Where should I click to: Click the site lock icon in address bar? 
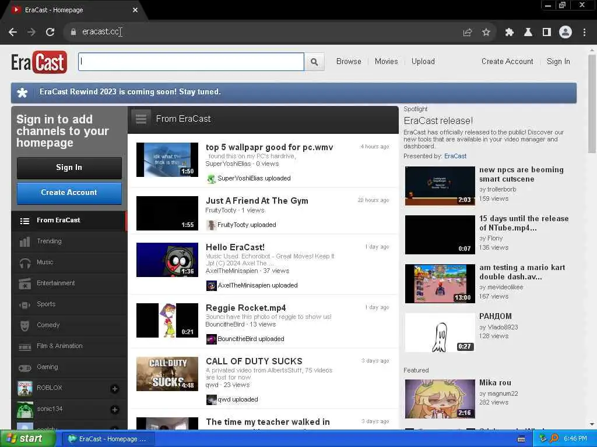(x=73, y=32)
